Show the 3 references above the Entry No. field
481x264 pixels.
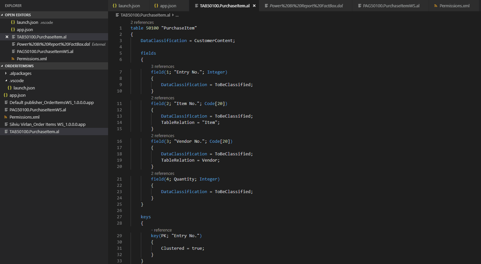click(163, 67)
